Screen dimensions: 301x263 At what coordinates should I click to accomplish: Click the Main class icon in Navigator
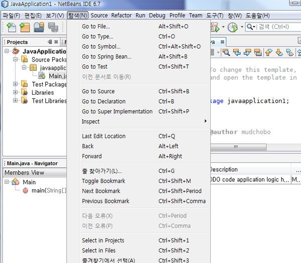16,181
